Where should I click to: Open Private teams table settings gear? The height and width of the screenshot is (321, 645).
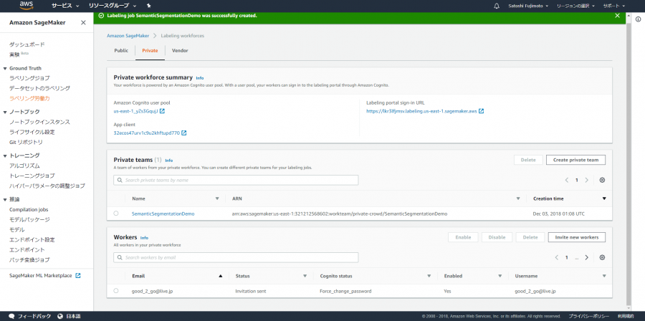click(x=602, y=180)
